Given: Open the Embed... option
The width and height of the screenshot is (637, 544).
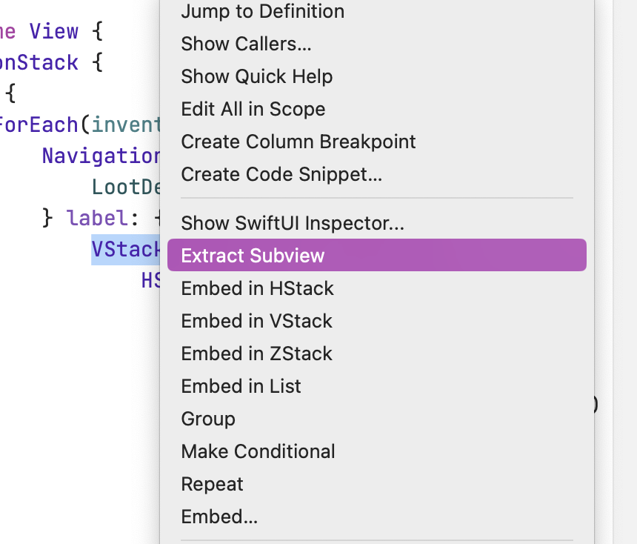Looking at the screenshot, I should pyautogui.click(x=219, y=517).
